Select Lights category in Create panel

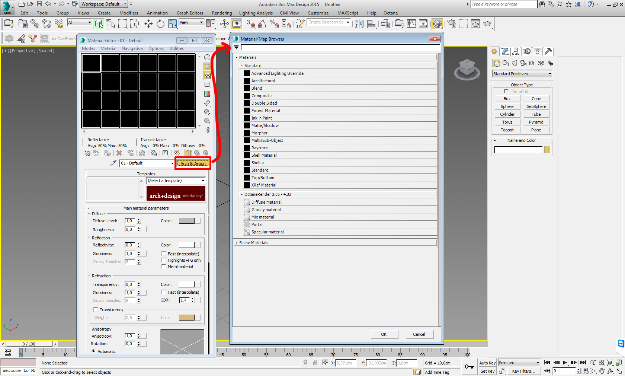coord(515,63)
